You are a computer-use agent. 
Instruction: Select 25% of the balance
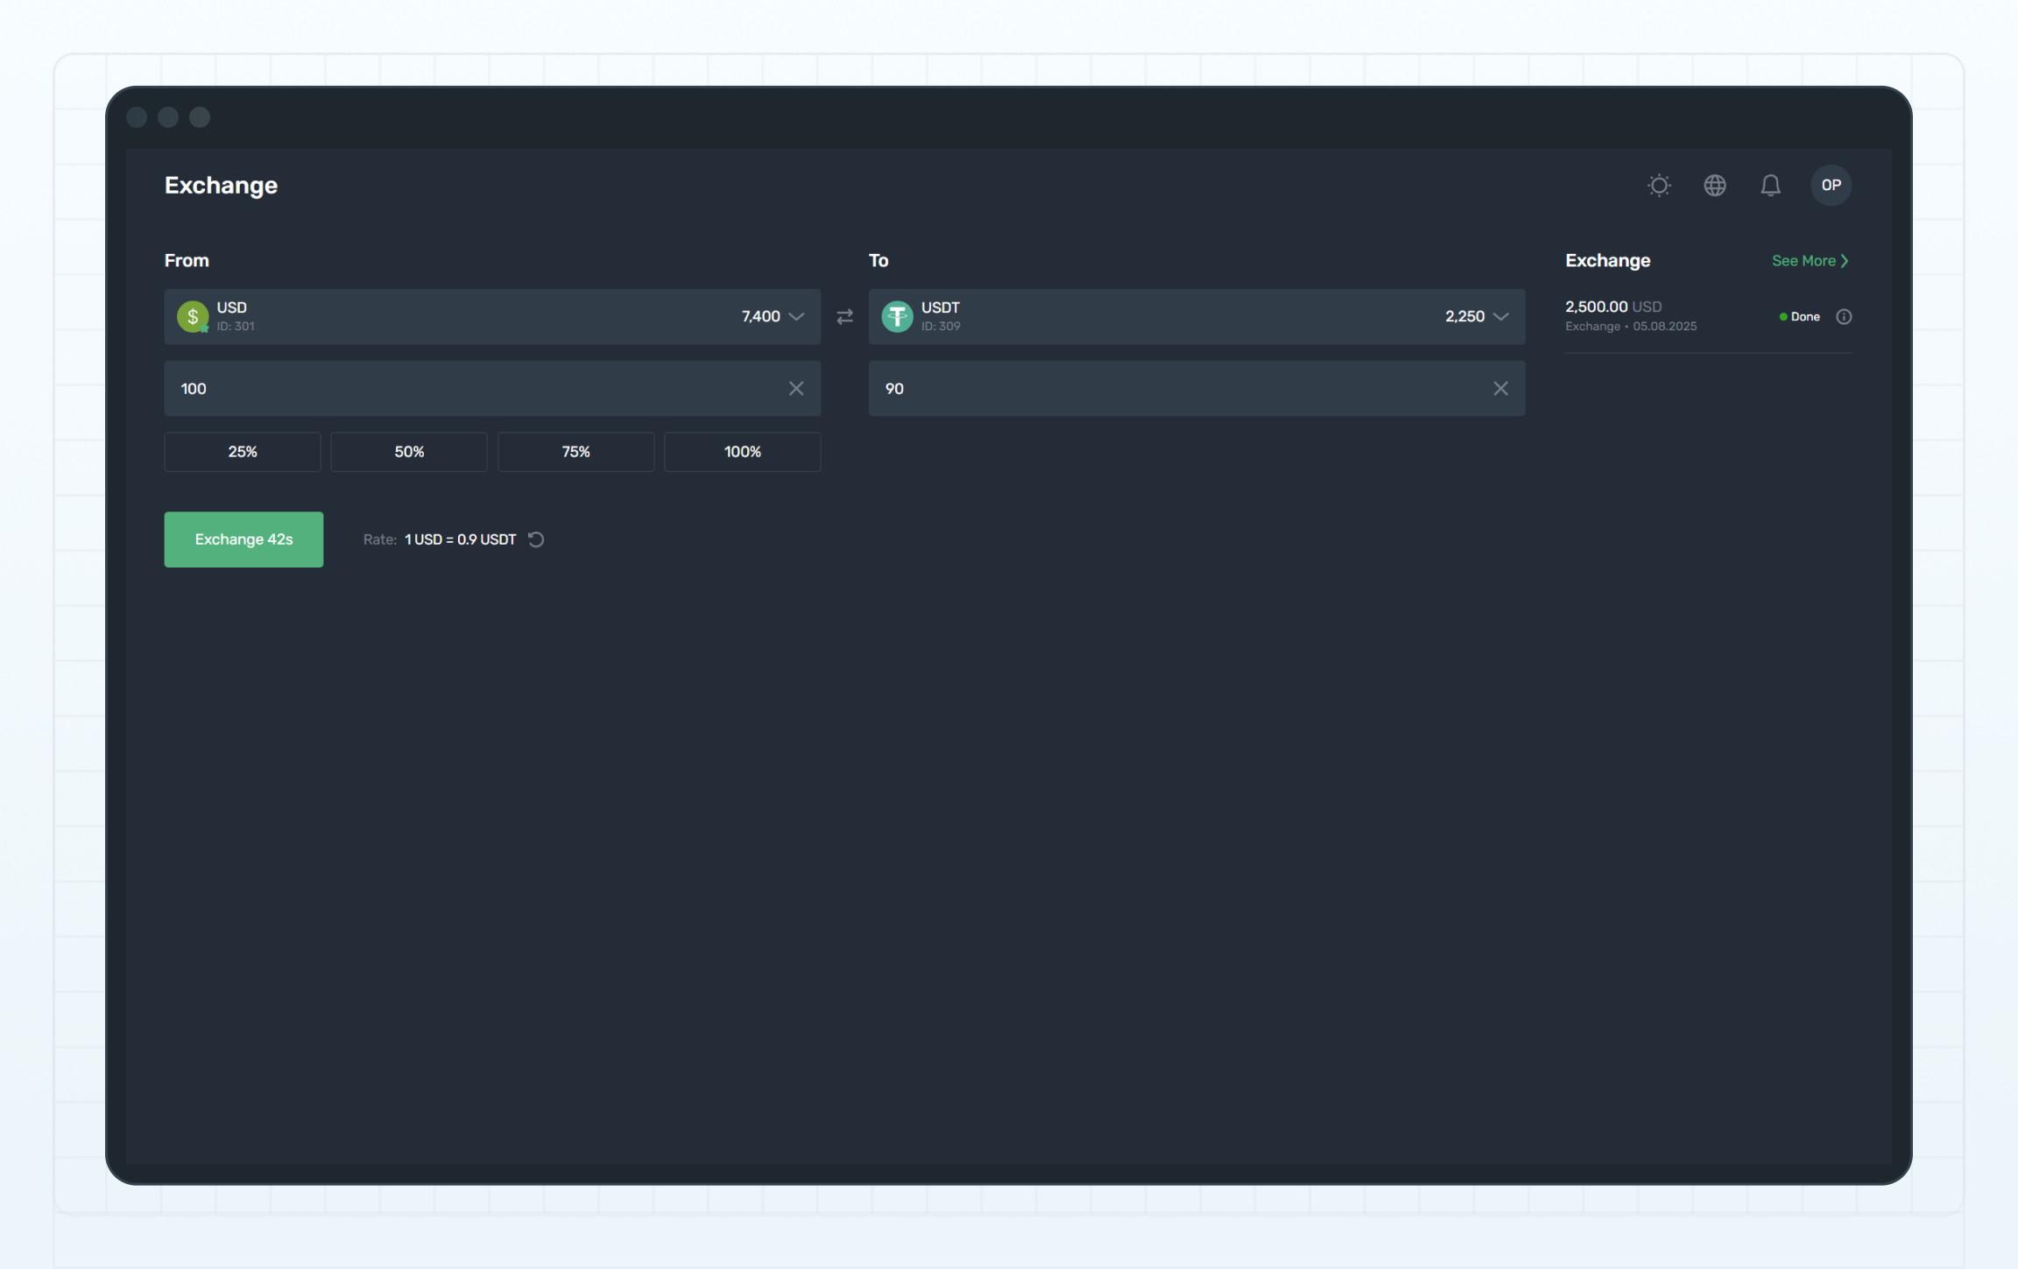[243, 452]
